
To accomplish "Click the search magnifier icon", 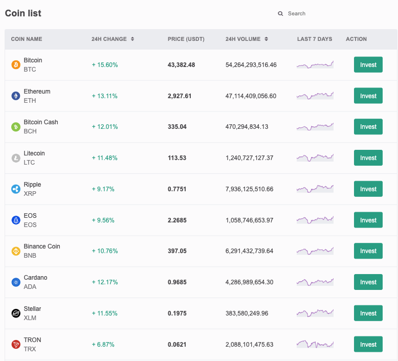I will pos(280,13).
